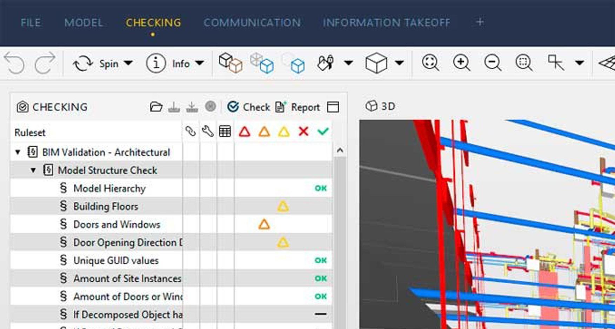Screen dimensions: 615x329
Task: Click the Report button
Action: tap(298, 107)
